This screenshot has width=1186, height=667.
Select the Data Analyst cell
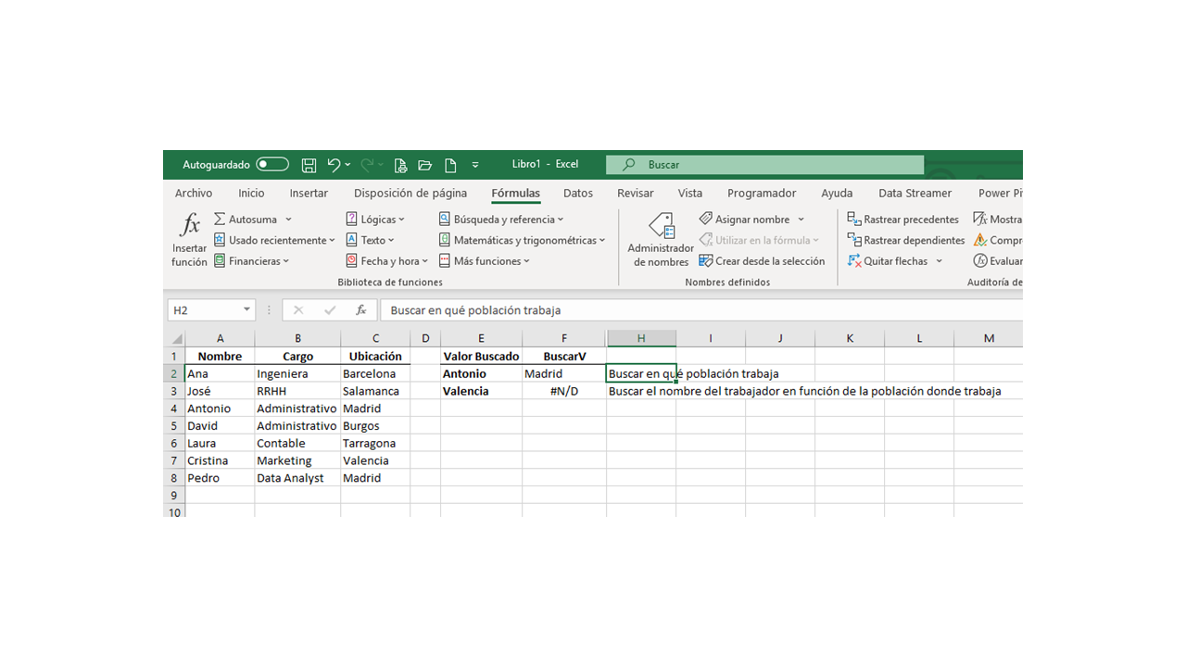coord(297,478)
